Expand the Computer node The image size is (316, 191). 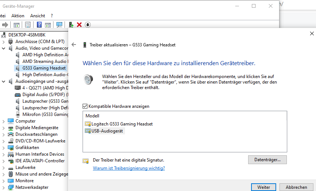3,121
